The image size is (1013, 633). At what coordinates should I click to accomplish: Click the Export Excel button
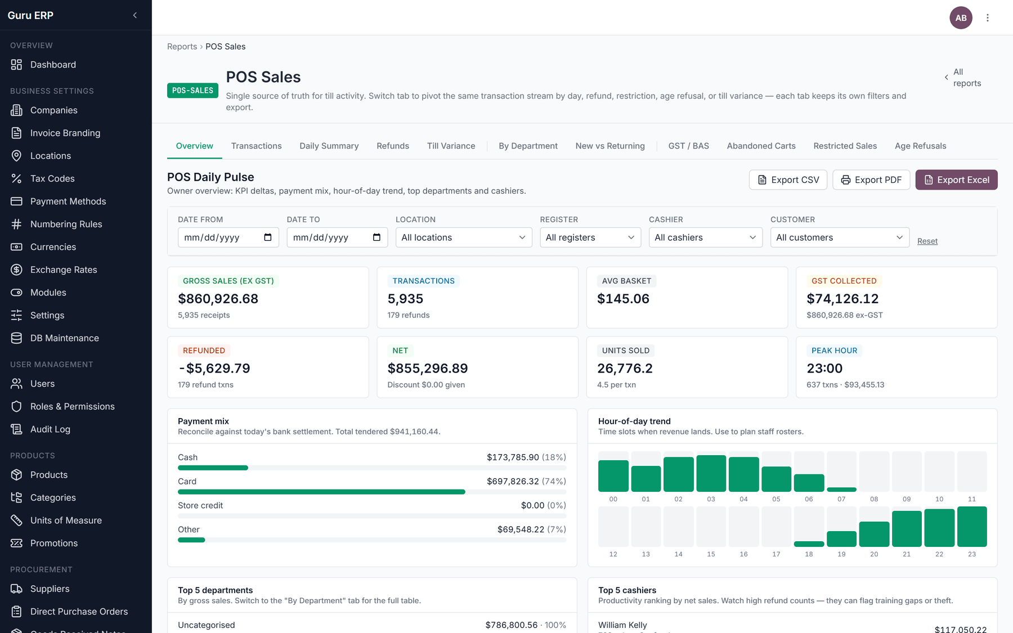(956, 180)
